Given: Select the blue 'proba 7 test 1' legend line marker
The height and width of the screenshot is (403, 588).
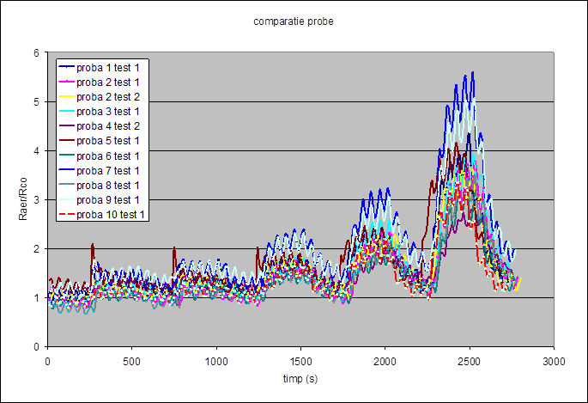Looking at the screenshot, I should [66, 170].
